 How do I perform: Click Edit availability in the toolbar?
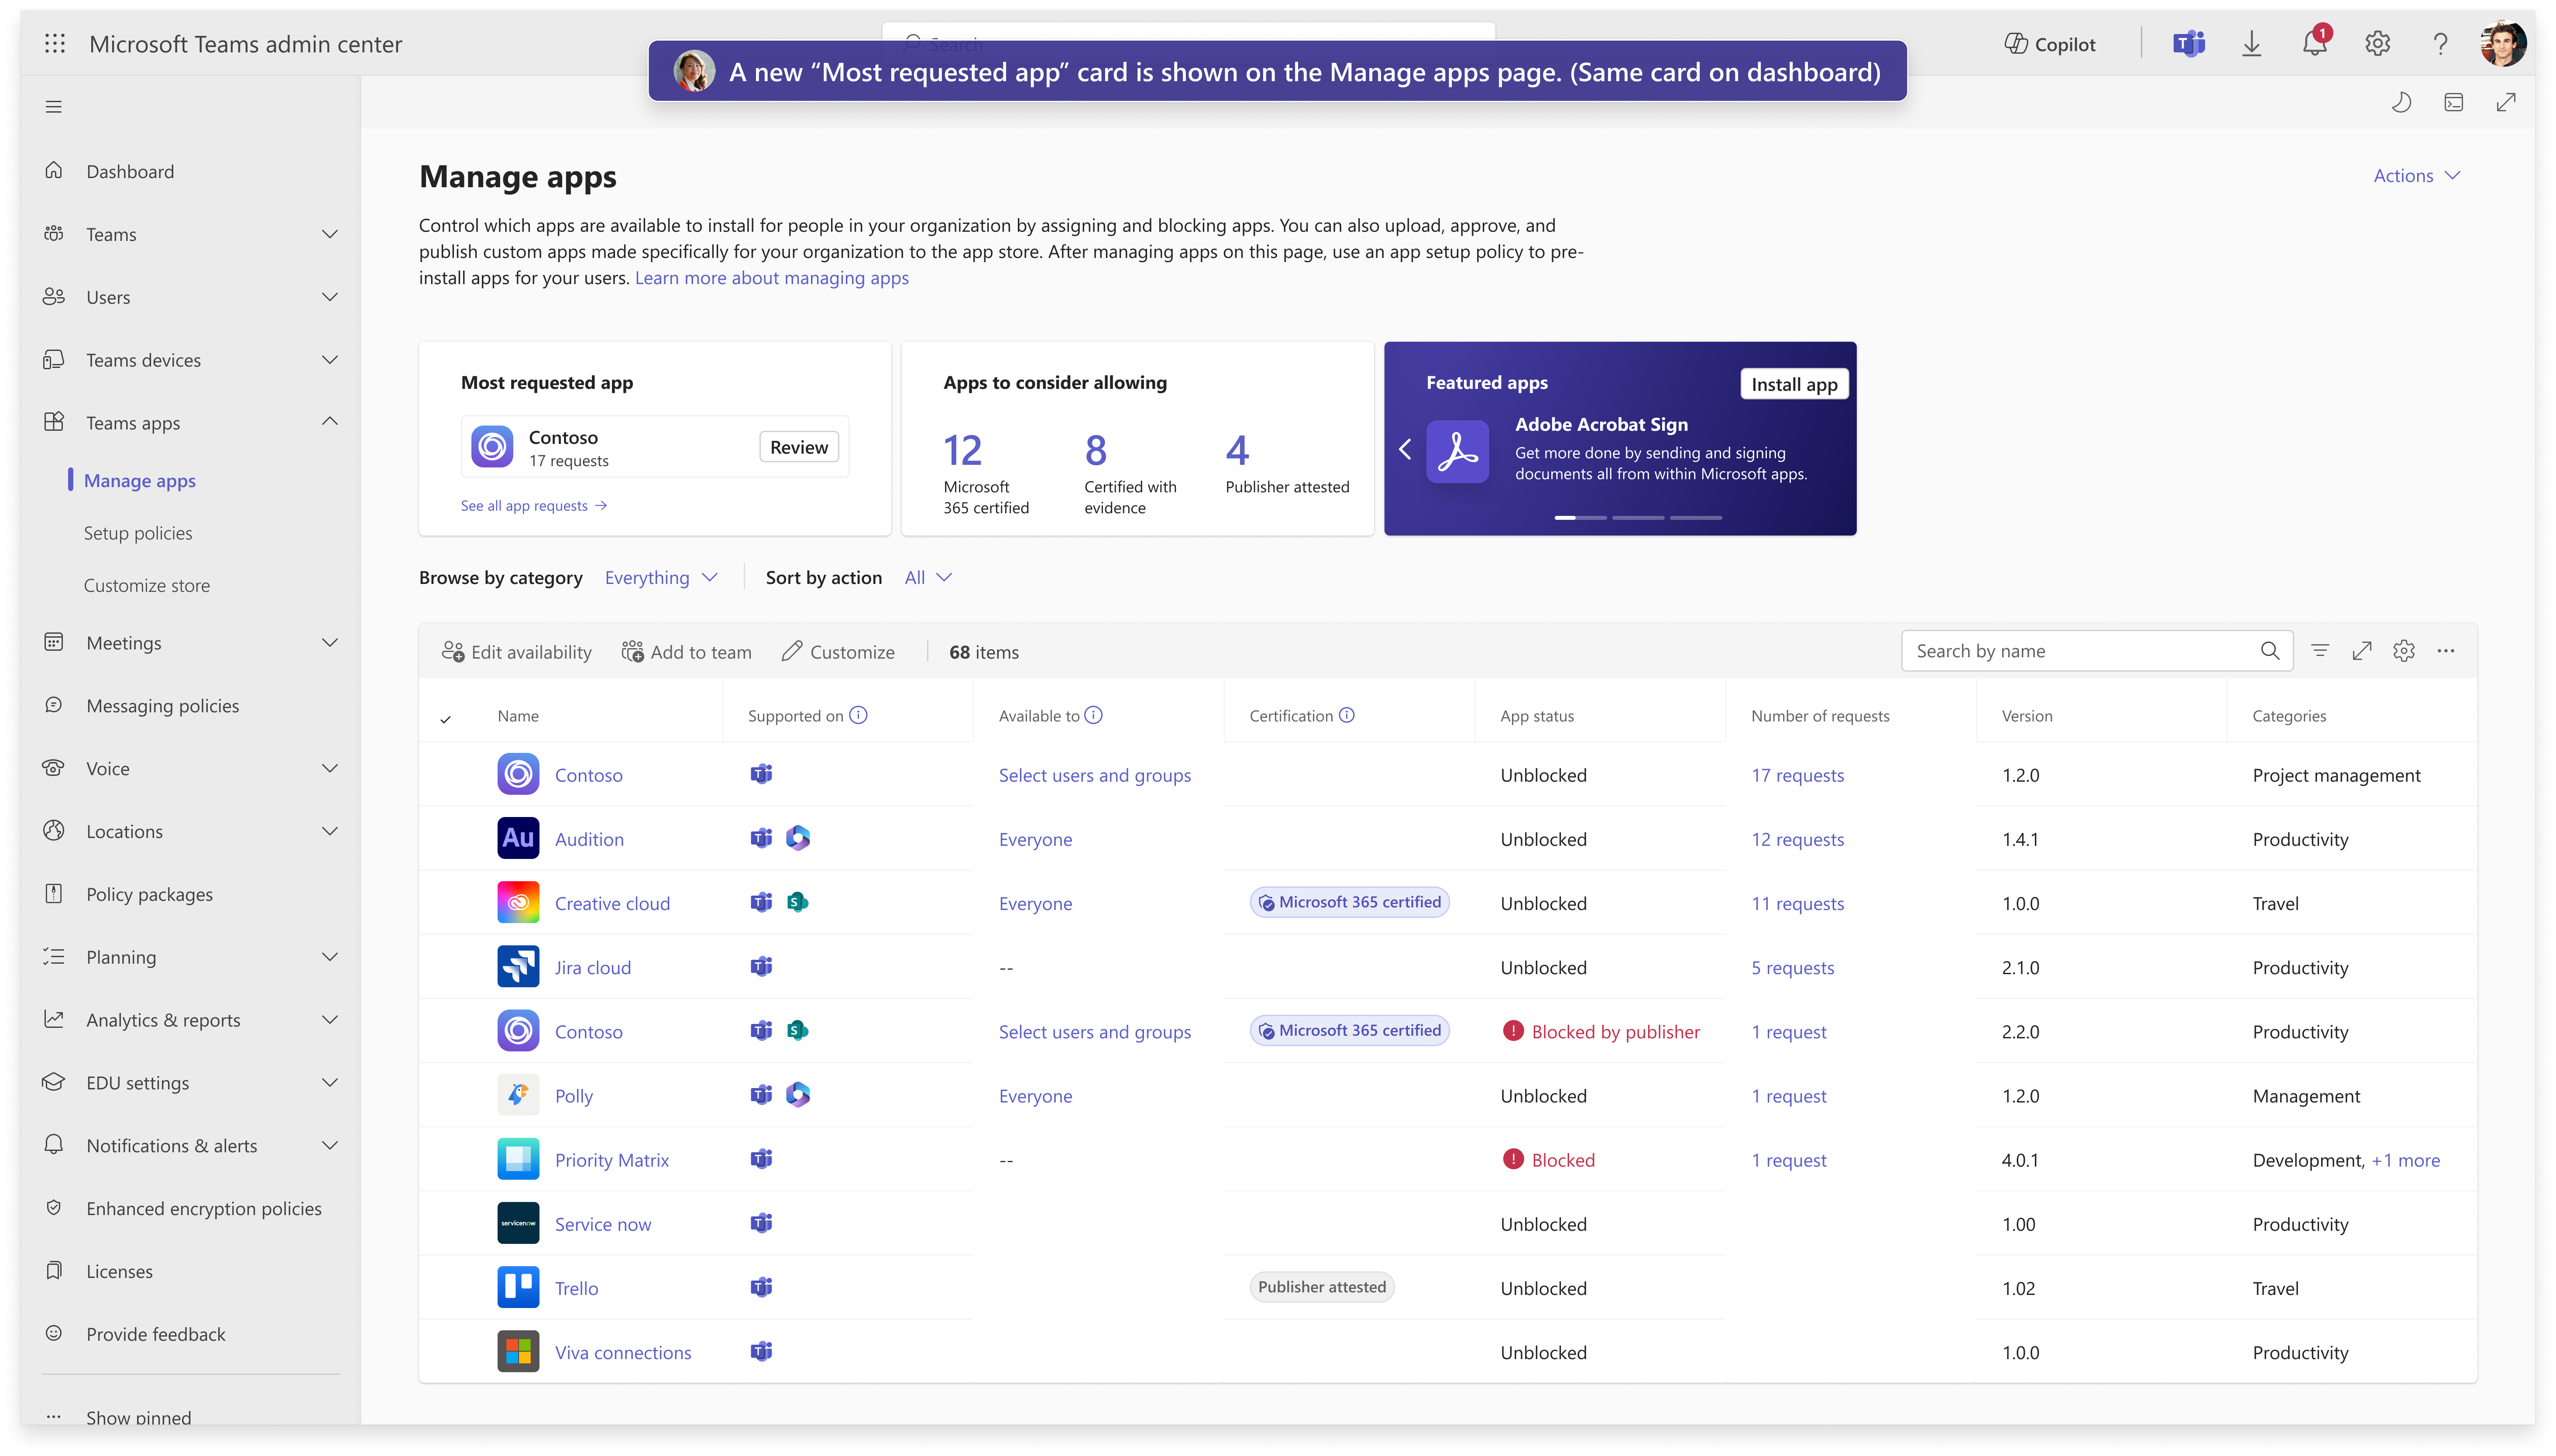(x=516, y=652)
